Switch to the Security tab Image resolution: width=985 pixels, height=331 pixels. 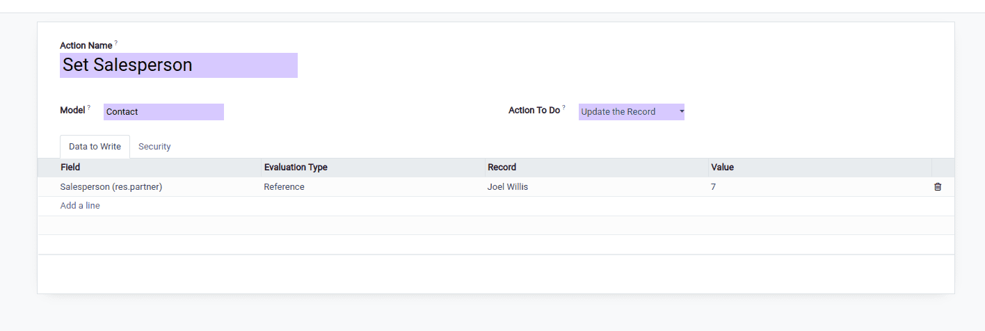[x=154, y=147]
